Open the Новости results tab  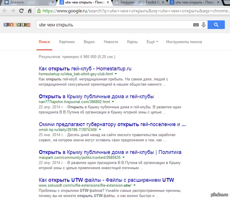tap(111, 42)
